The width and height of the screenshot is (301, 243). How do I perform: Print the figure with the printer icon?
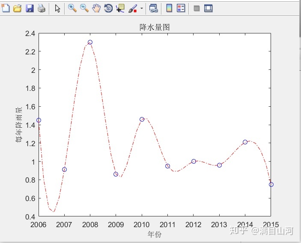(x=42, y=9)
